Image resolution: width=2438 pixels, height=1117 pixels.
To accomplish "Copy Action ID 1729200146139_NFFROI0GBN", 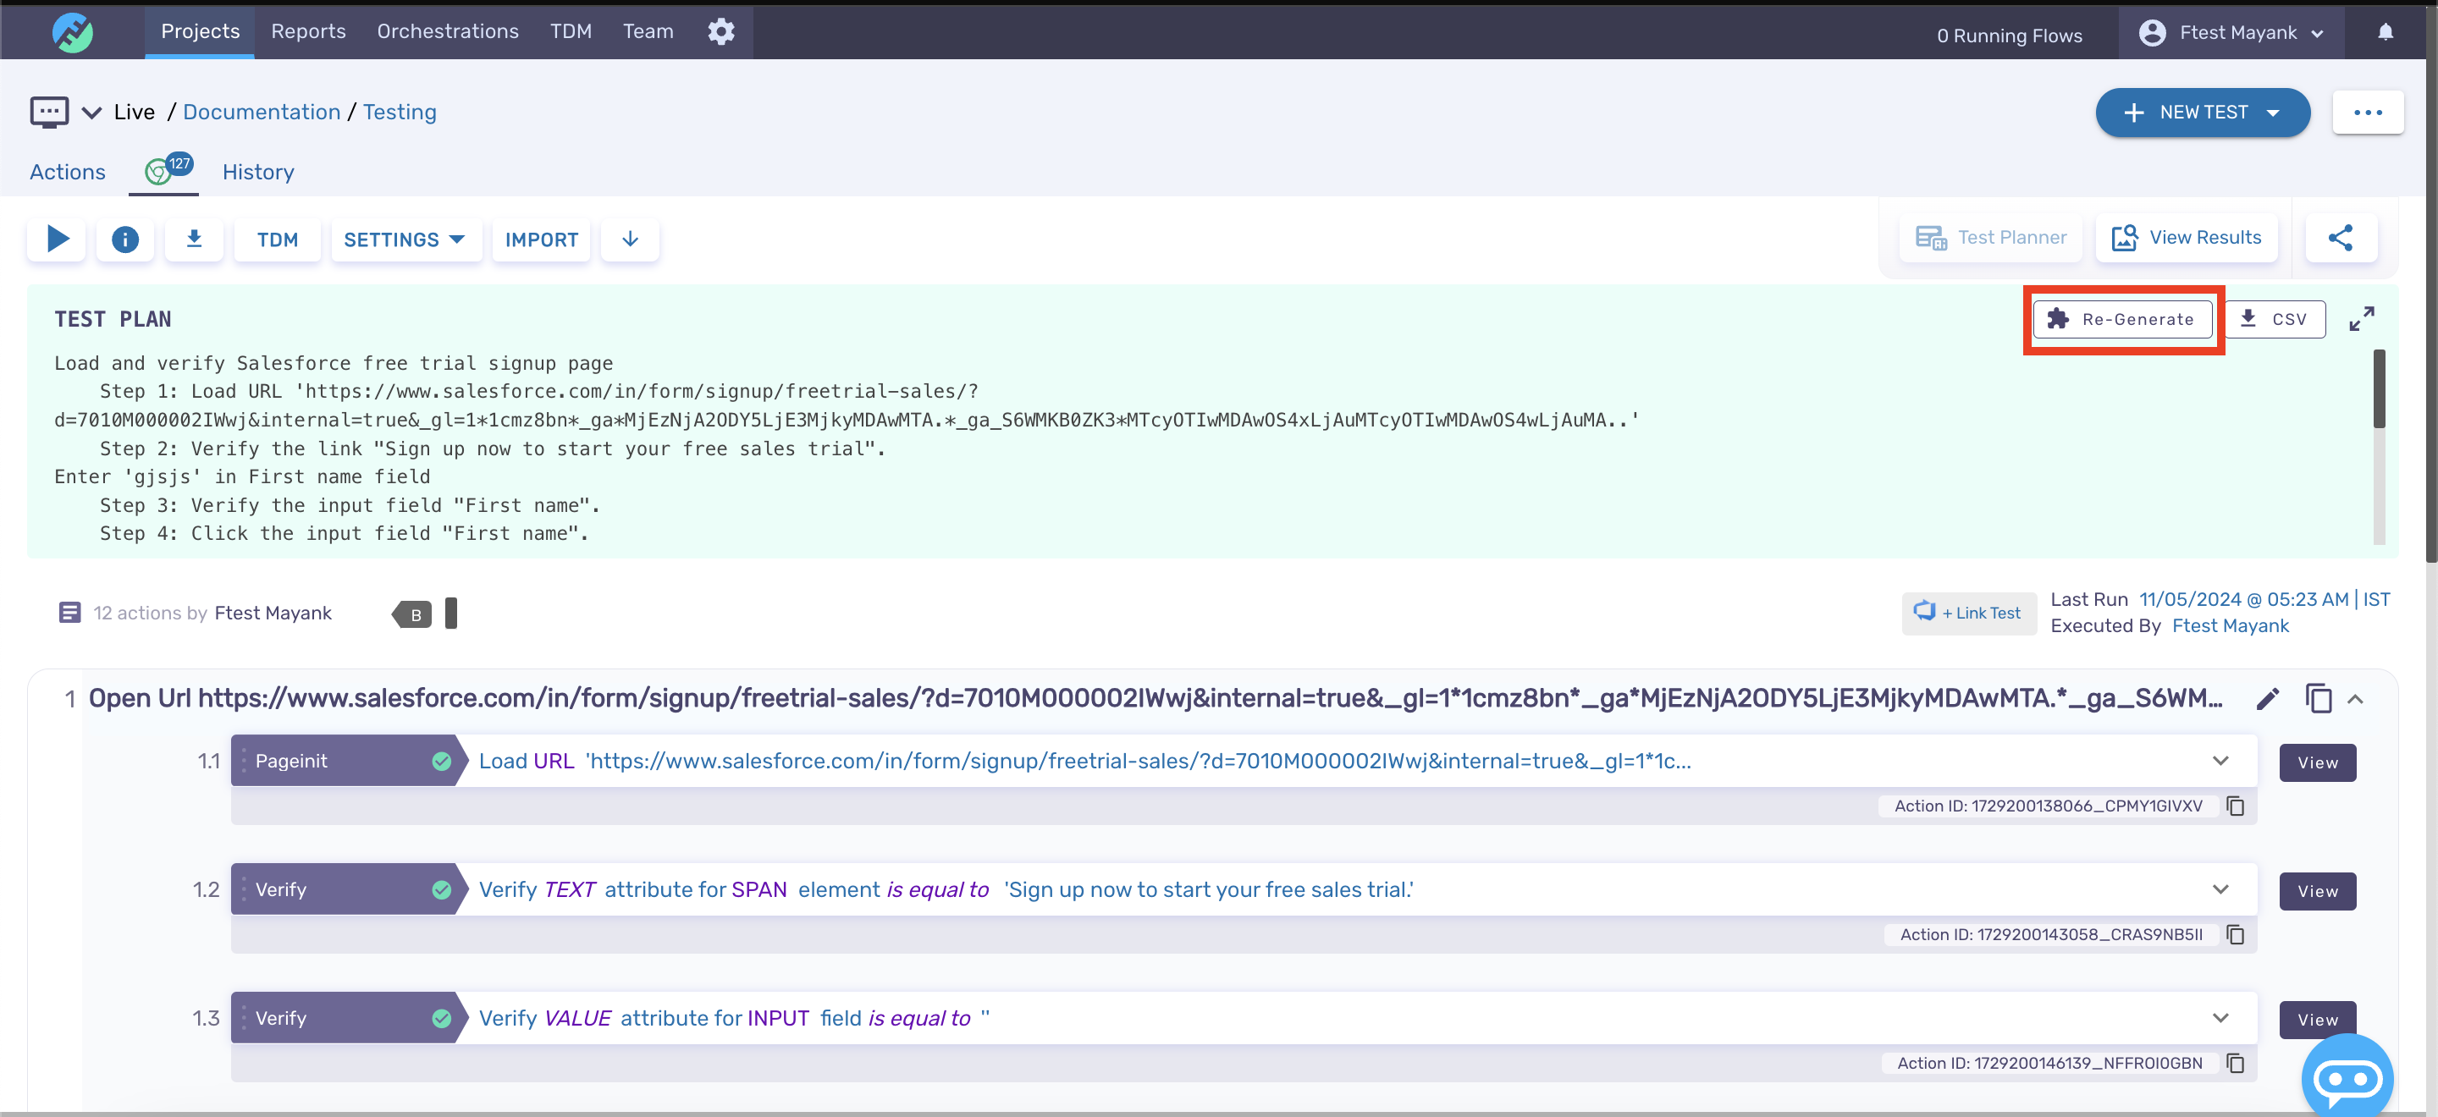I will pos(2235,1063).
